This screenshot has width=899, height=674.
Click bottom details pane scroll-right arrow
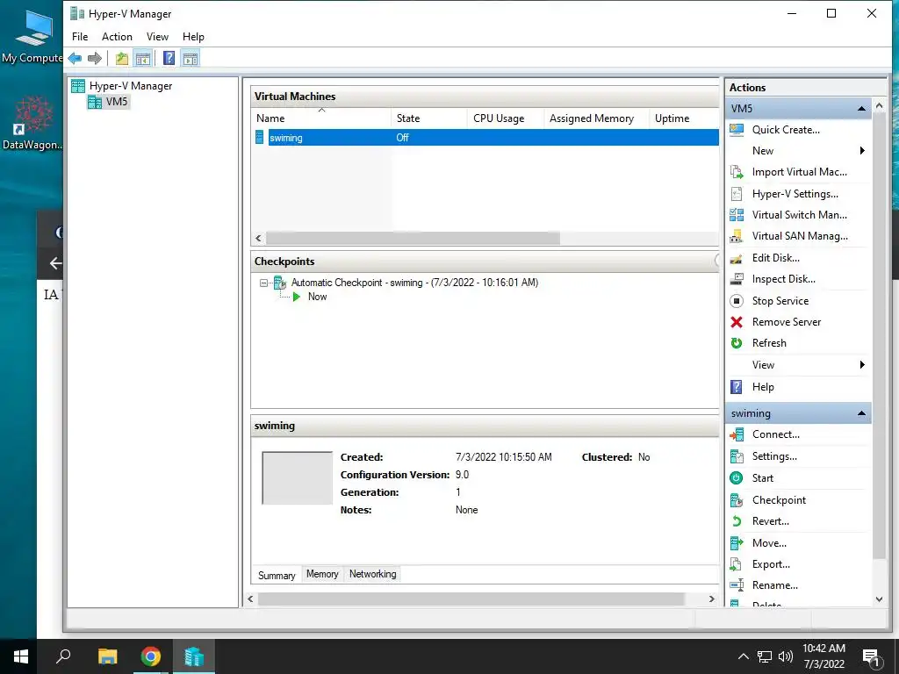711,599
